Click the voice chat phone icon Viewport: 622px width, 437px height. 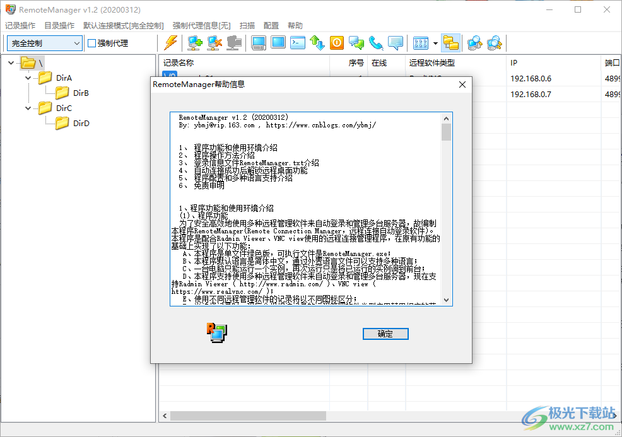pyautogui.click(x=375, y=43)
